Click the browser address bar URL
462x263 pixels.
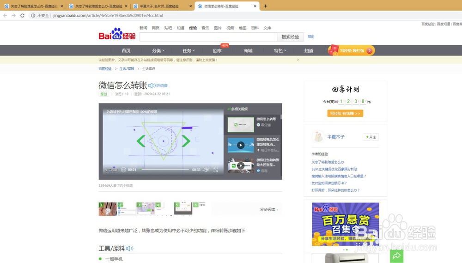[108, 15]
